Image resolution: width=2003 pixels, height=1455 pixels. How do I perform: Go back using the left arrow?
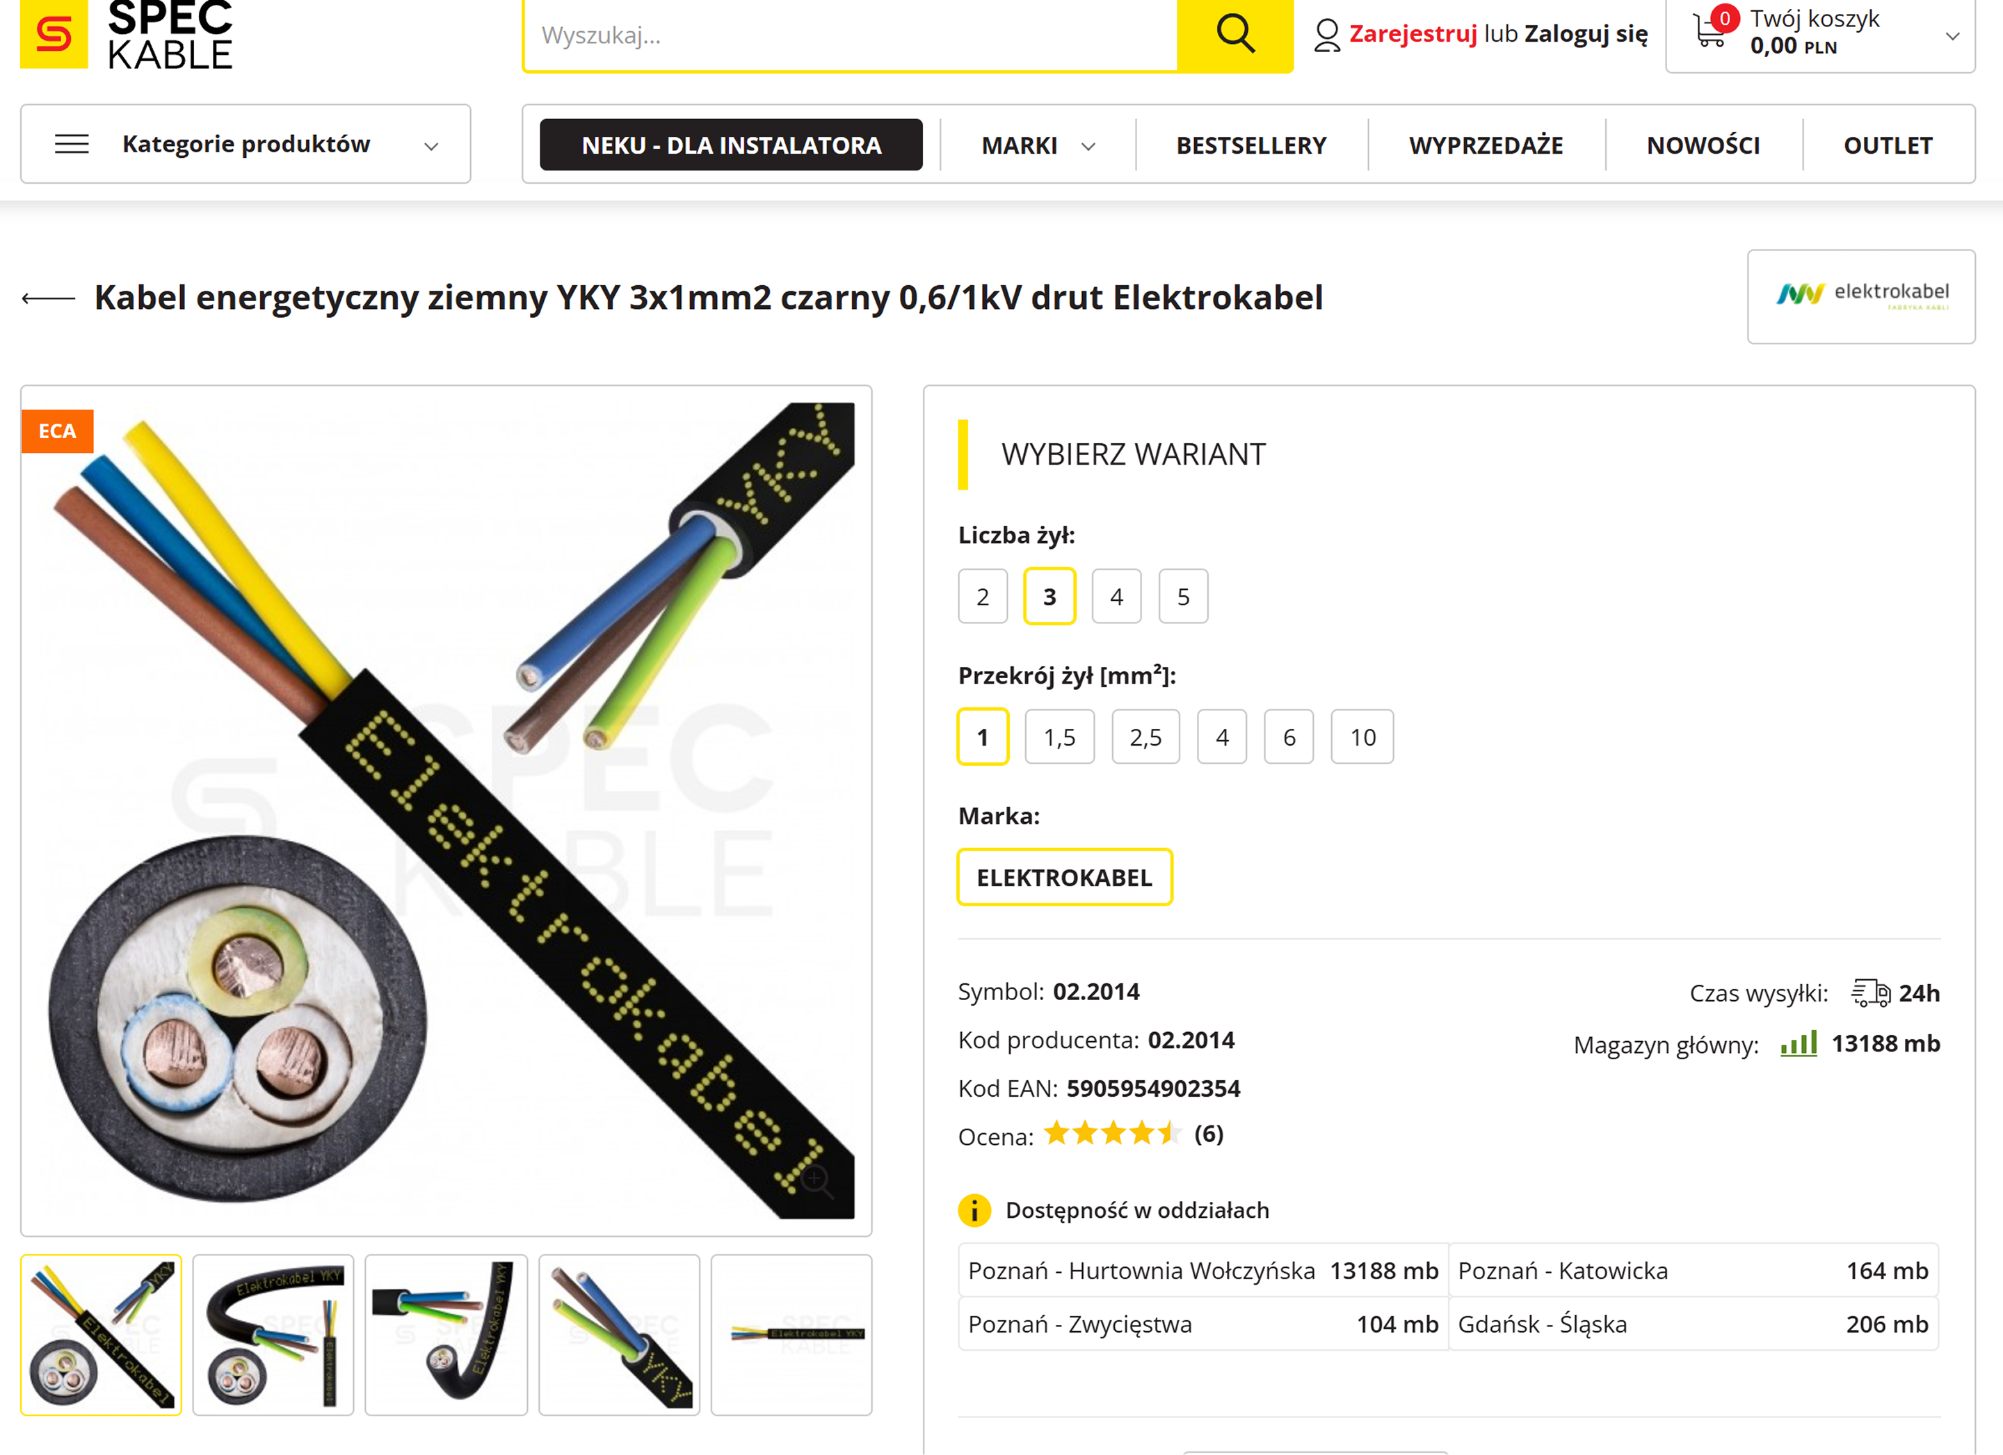[49, 298]
